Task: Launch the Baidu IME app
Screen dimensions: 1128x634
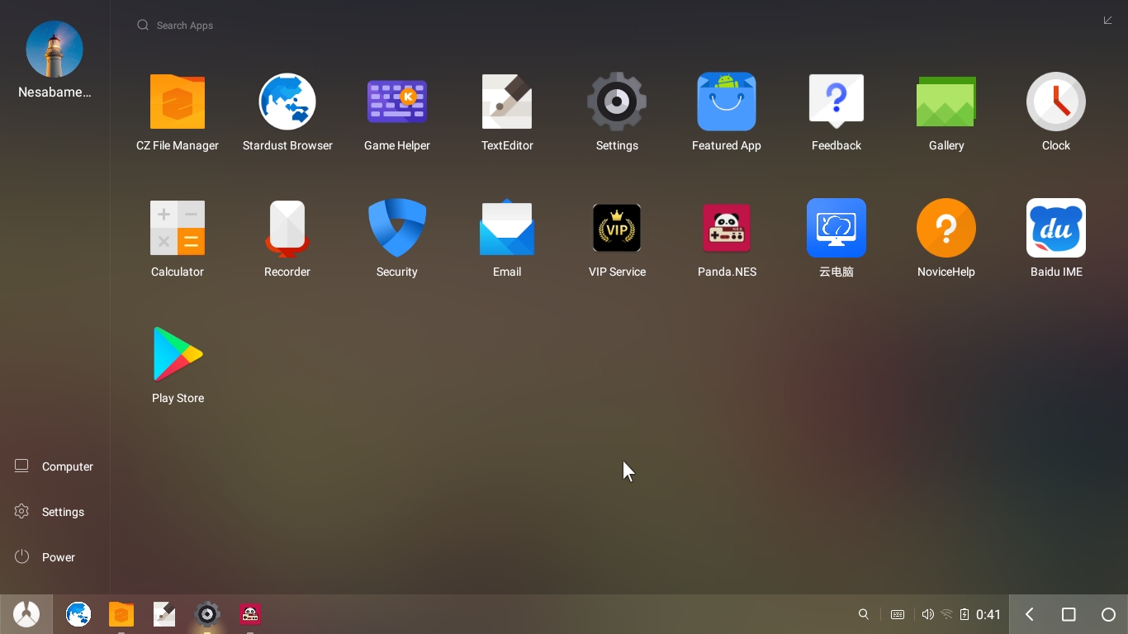Action: point(1056,229)
